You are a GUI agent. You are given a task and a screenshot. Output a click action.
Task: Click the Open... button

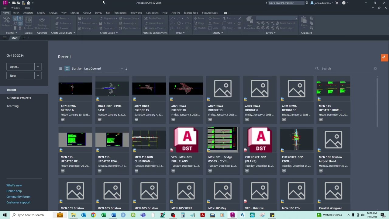pos(20,67)
